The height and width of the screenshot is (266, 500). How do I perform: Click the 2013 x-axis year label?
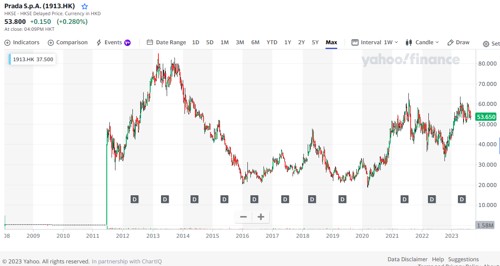153,236
